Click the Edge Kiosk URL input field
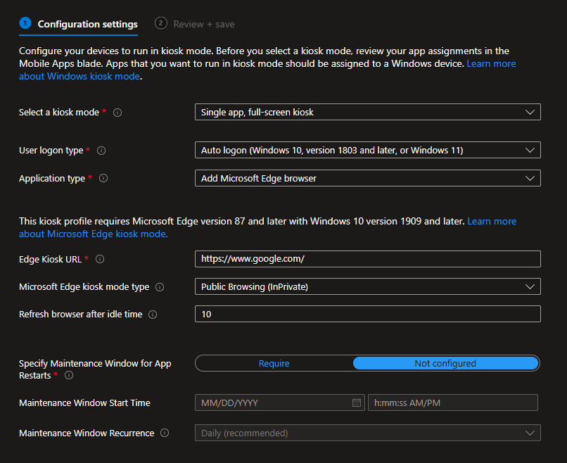 (368, 259)
